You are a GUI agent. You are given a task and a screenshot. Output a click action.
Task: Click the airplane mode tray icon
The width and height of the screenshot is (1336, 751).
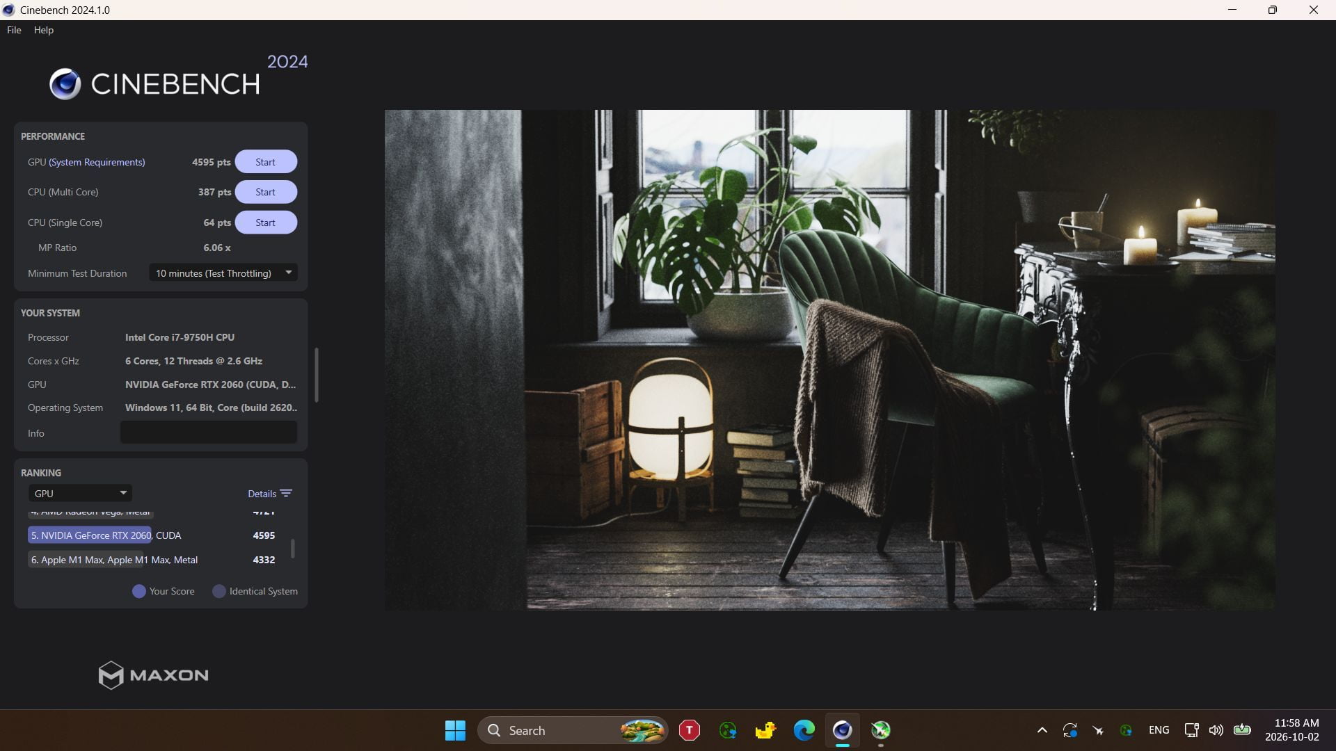[x=1098, y=730]
